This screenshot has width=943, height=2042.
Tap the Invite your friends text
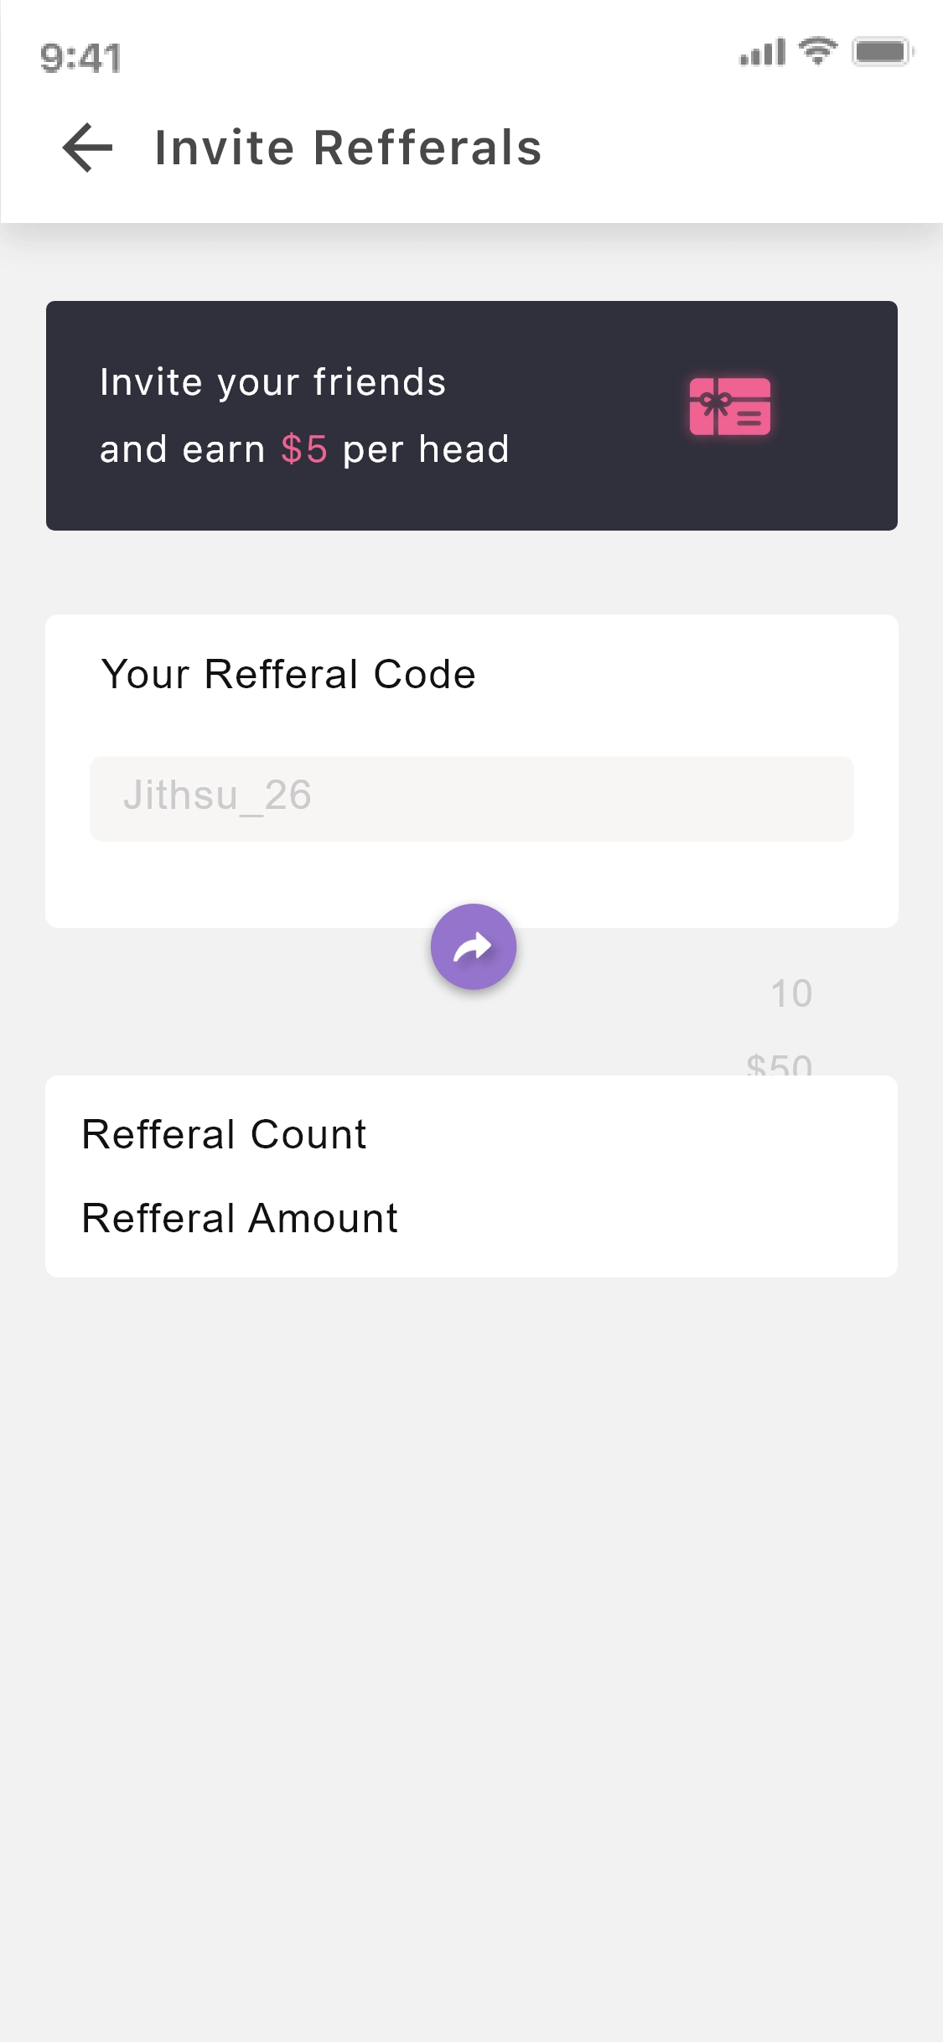[272, 382]
